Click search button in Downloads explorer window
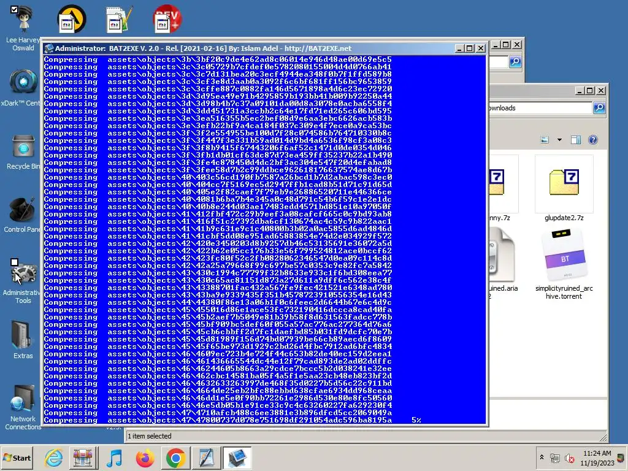 click(x=599, y=108)
